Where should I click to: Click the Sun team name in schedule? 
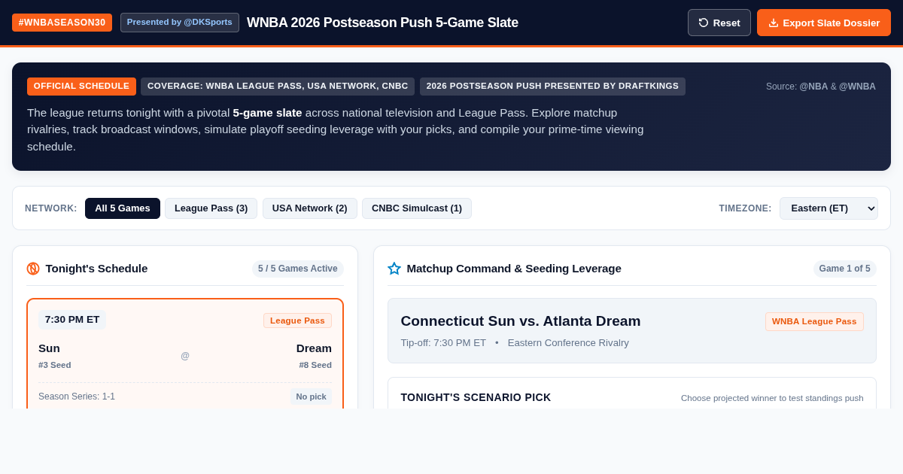pos(49,348)
